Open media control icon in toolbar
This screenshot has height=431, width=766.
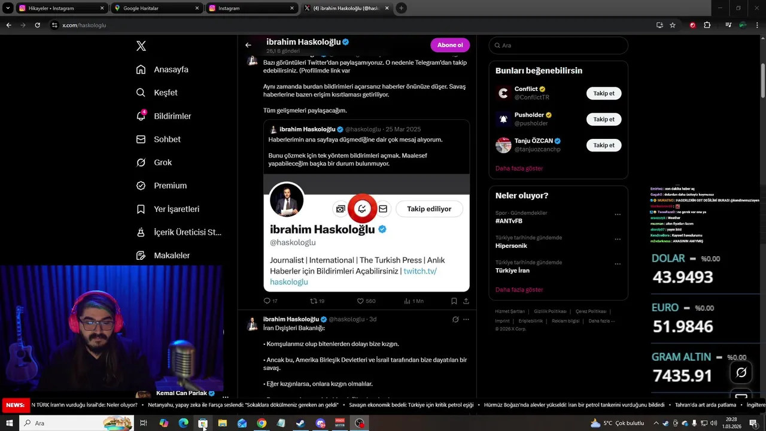tap(728, 25)
